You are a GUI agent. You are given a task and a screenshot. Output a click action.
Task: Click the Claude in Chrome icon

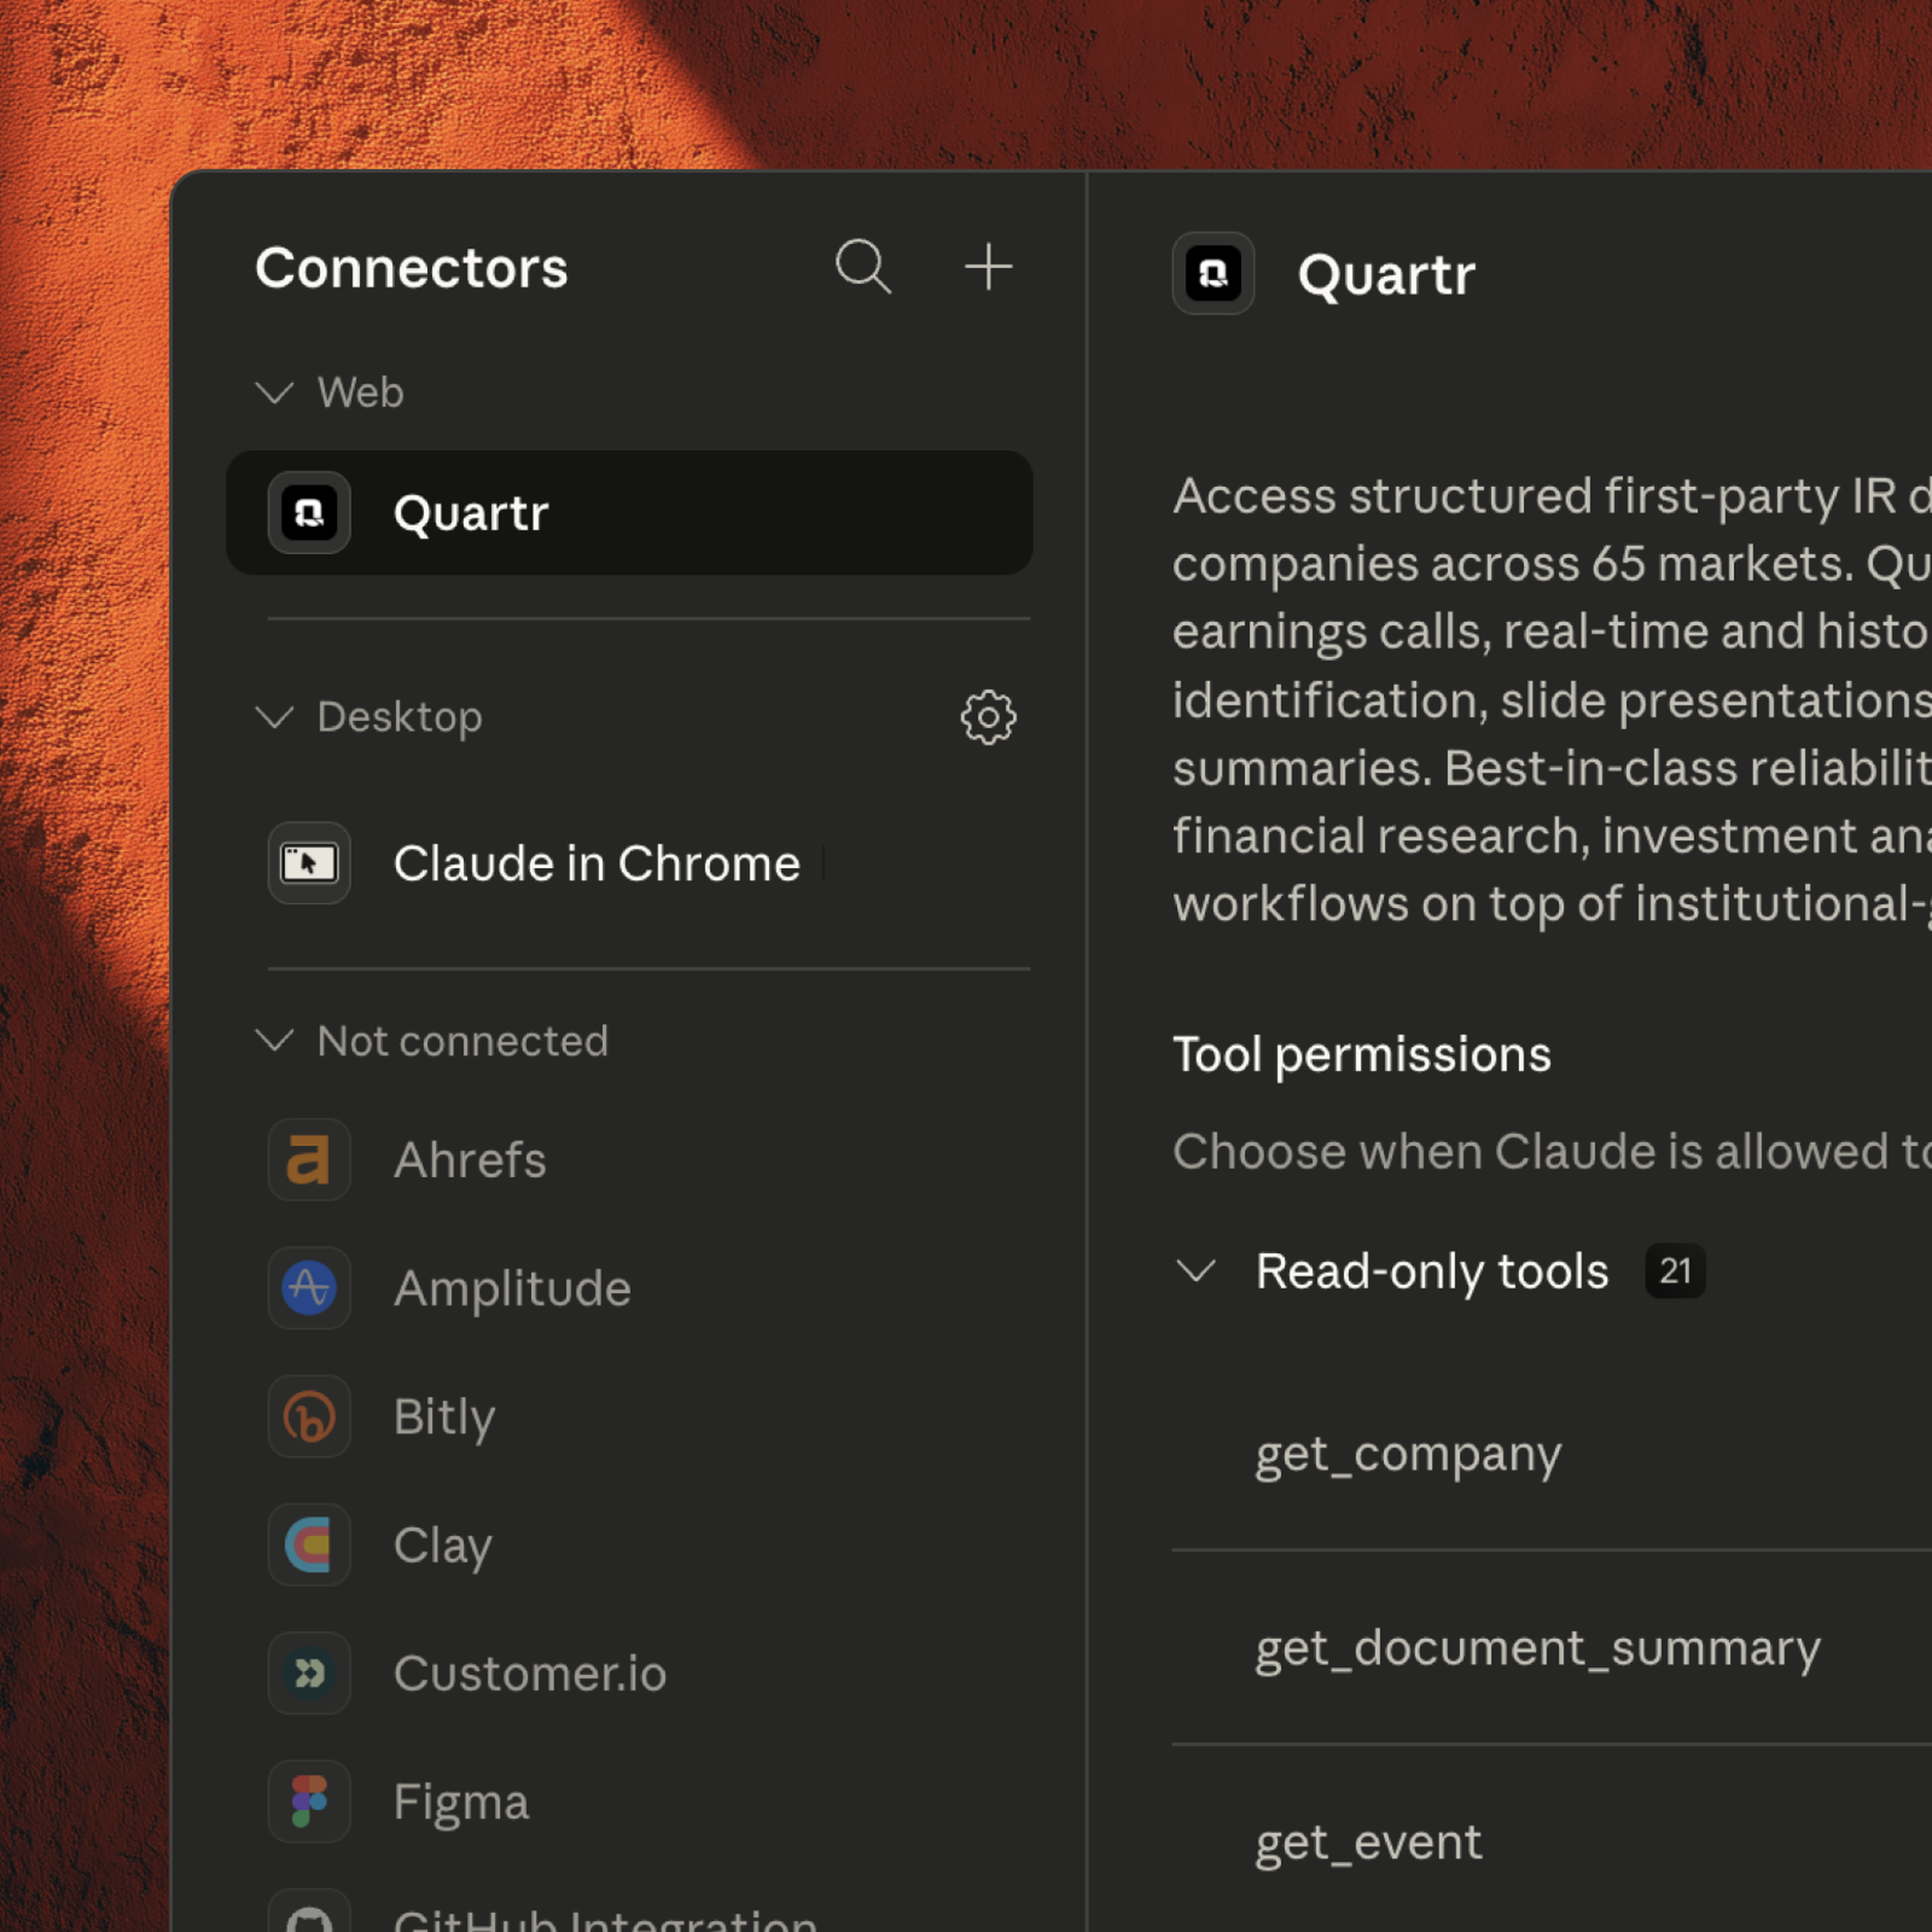[309, 863]
